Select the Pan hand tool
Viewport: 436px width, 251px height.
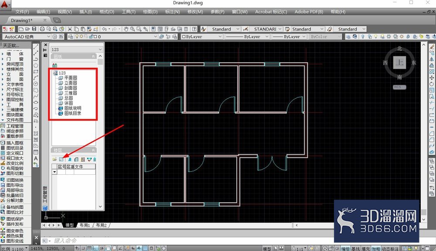click(x=126, y=29)
